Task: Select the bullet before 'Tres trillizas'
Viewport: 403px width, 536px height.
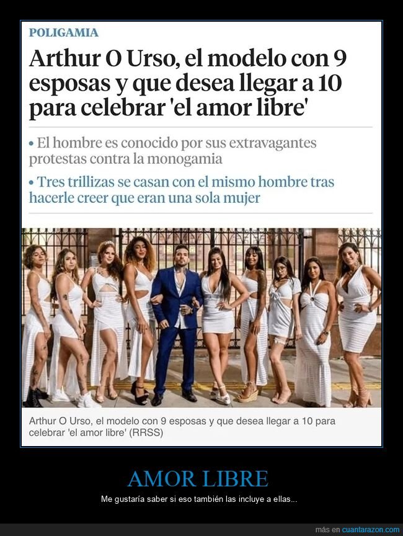Action: click(x=32, y=182)
